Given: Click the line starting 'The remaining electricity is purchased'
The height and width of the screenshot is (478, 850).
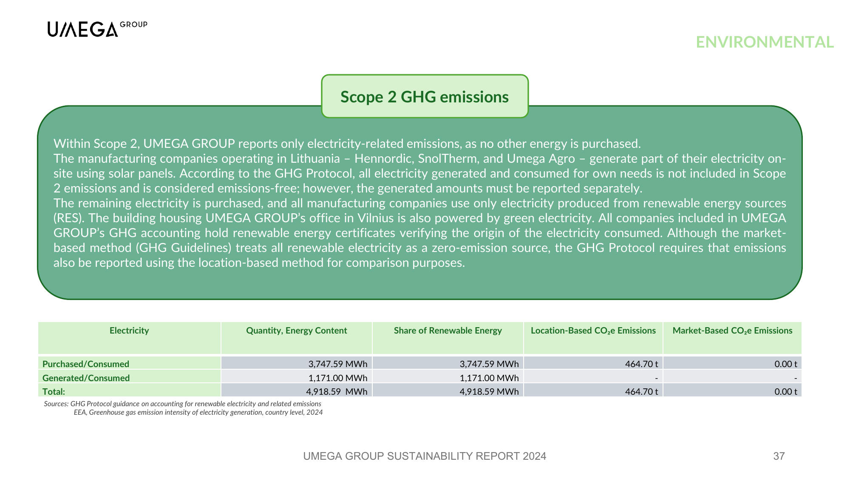Looking at the screenshot, I should (419, 203).
